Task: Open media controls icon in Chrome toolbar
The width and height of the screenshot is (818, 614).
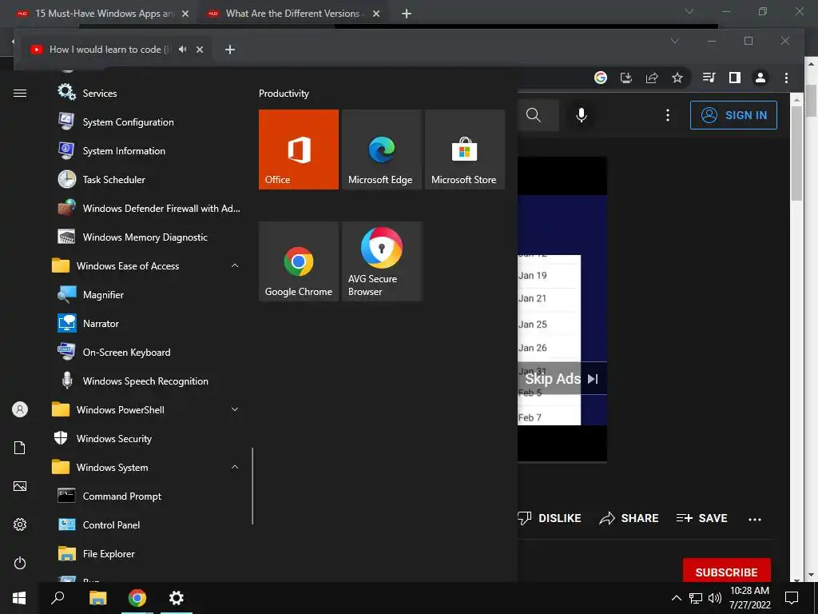Action: (x=709, y=78)
